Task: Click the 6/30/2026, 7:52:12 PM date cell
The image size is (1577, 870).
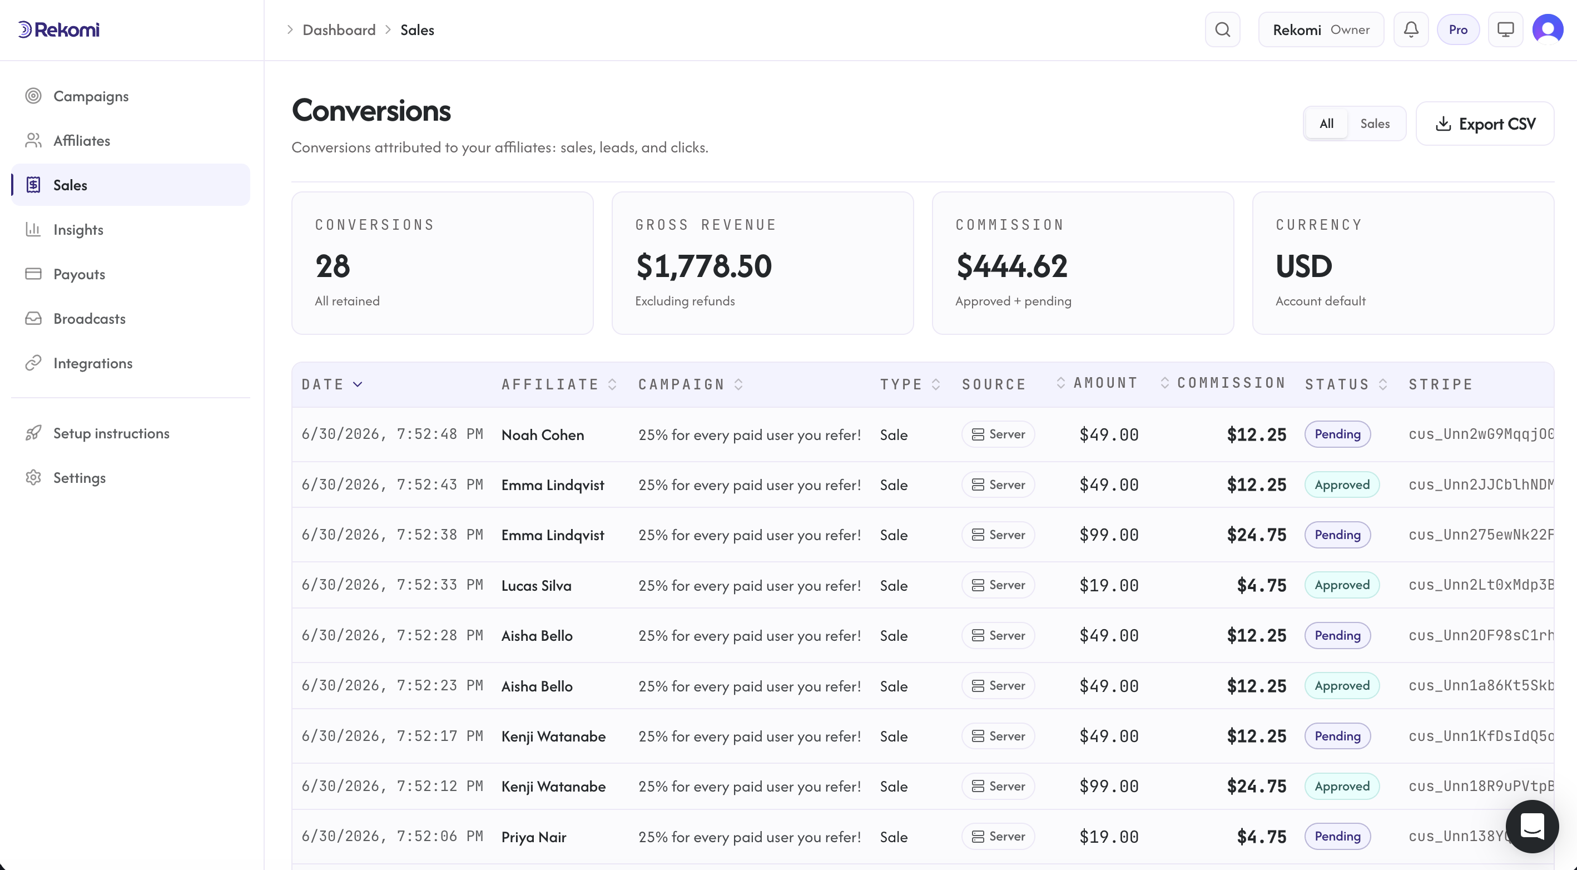Action: [393, 786]
